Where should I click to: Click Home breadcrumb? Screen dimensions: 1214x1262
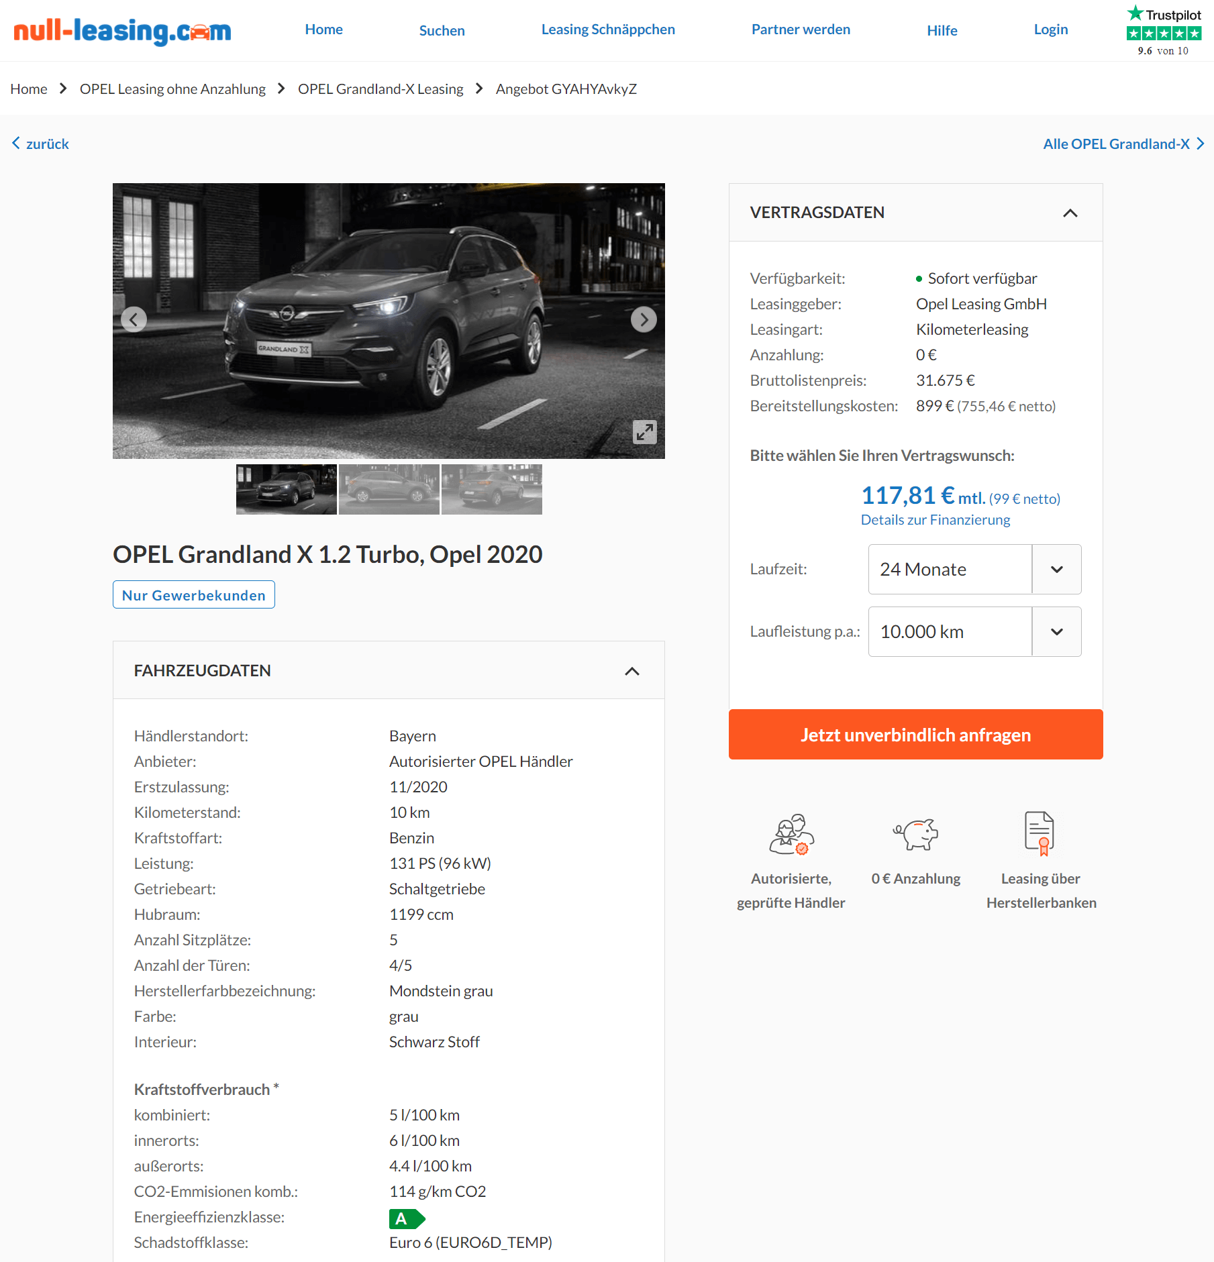point(29,89)
